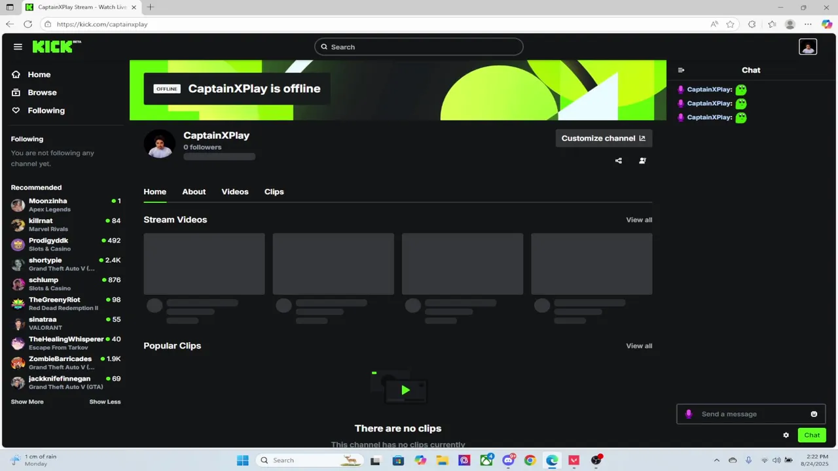Focus the Kick search field

(419, 47)
